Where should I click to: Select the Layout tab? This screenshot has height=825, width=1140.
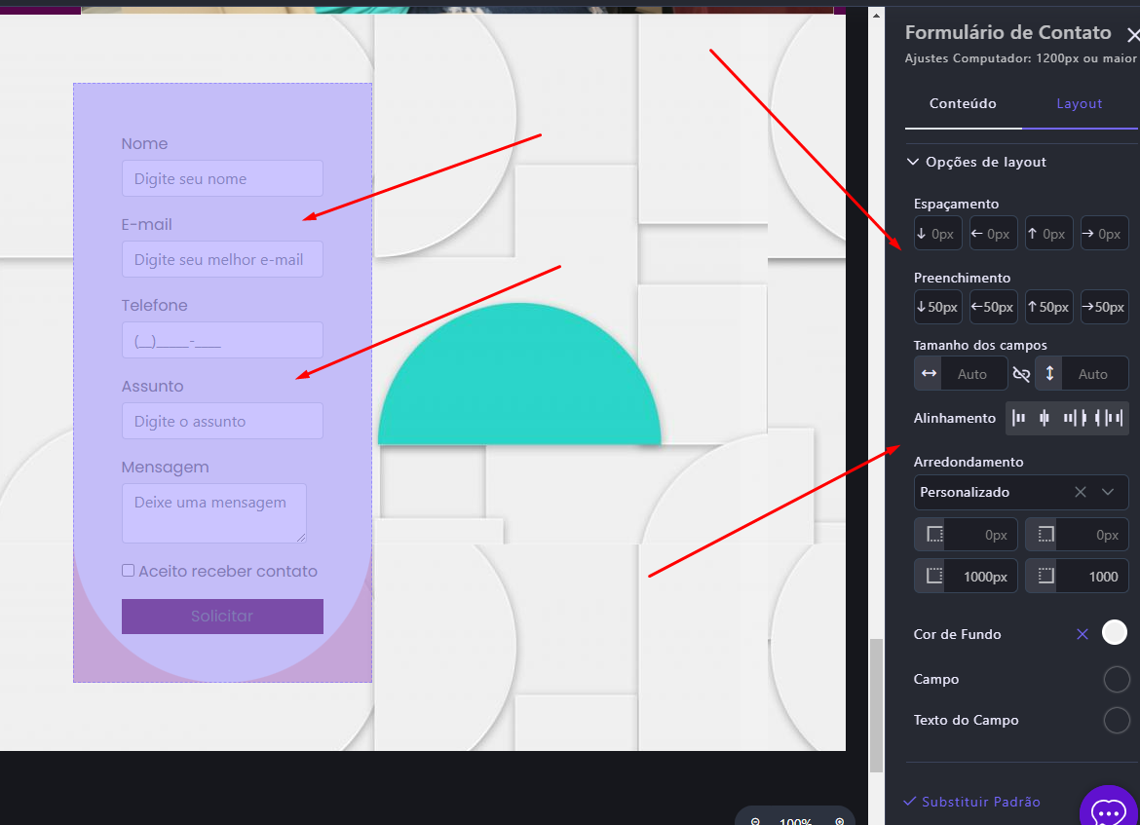[x=1080, y=103]
